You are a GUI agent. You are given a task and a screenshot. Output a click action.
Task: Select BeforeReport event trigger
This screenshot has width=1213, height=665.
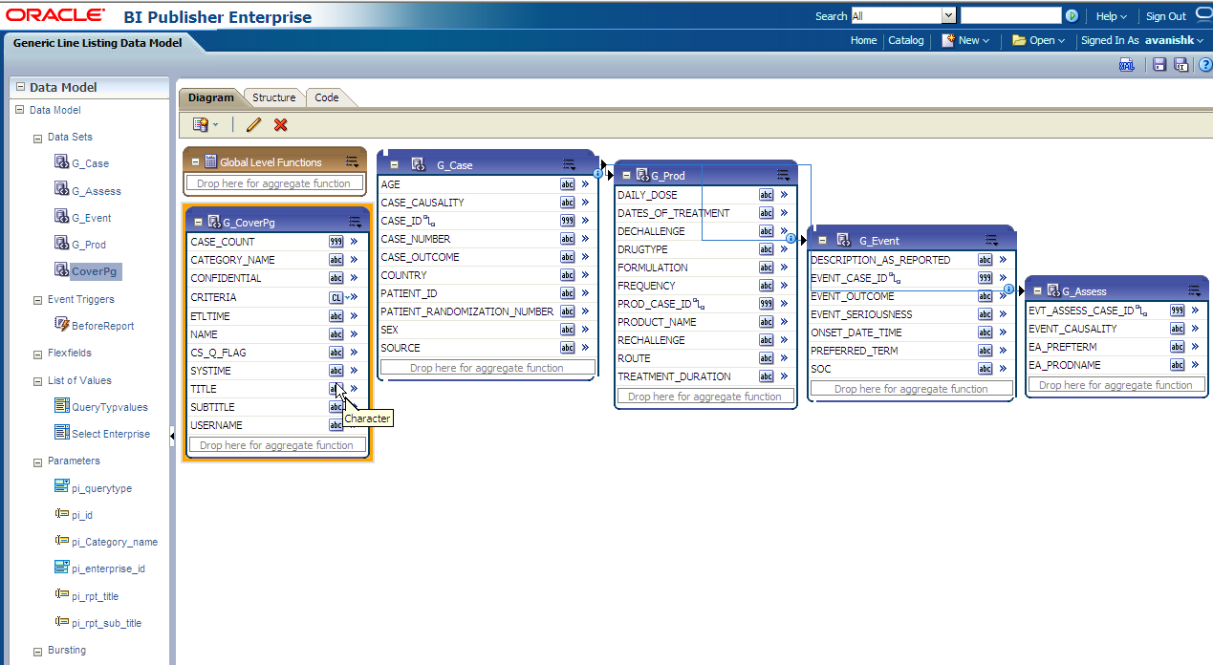[x=102, y=326]
